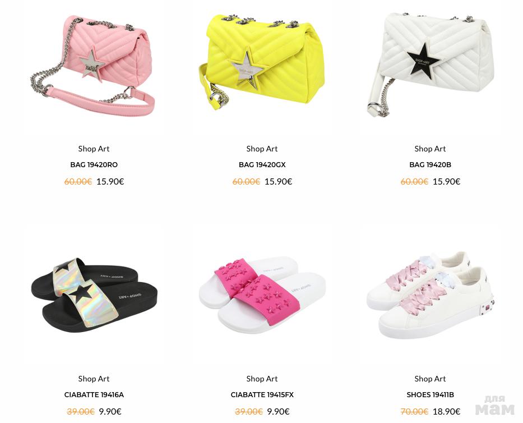Screen dimensions: 523x423
Task: Click Shop Art brand above BAG 19420B
Action: tap(430, 149)
